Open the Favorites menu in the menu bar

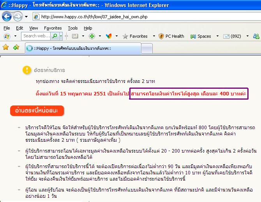[x=53, y=28]
